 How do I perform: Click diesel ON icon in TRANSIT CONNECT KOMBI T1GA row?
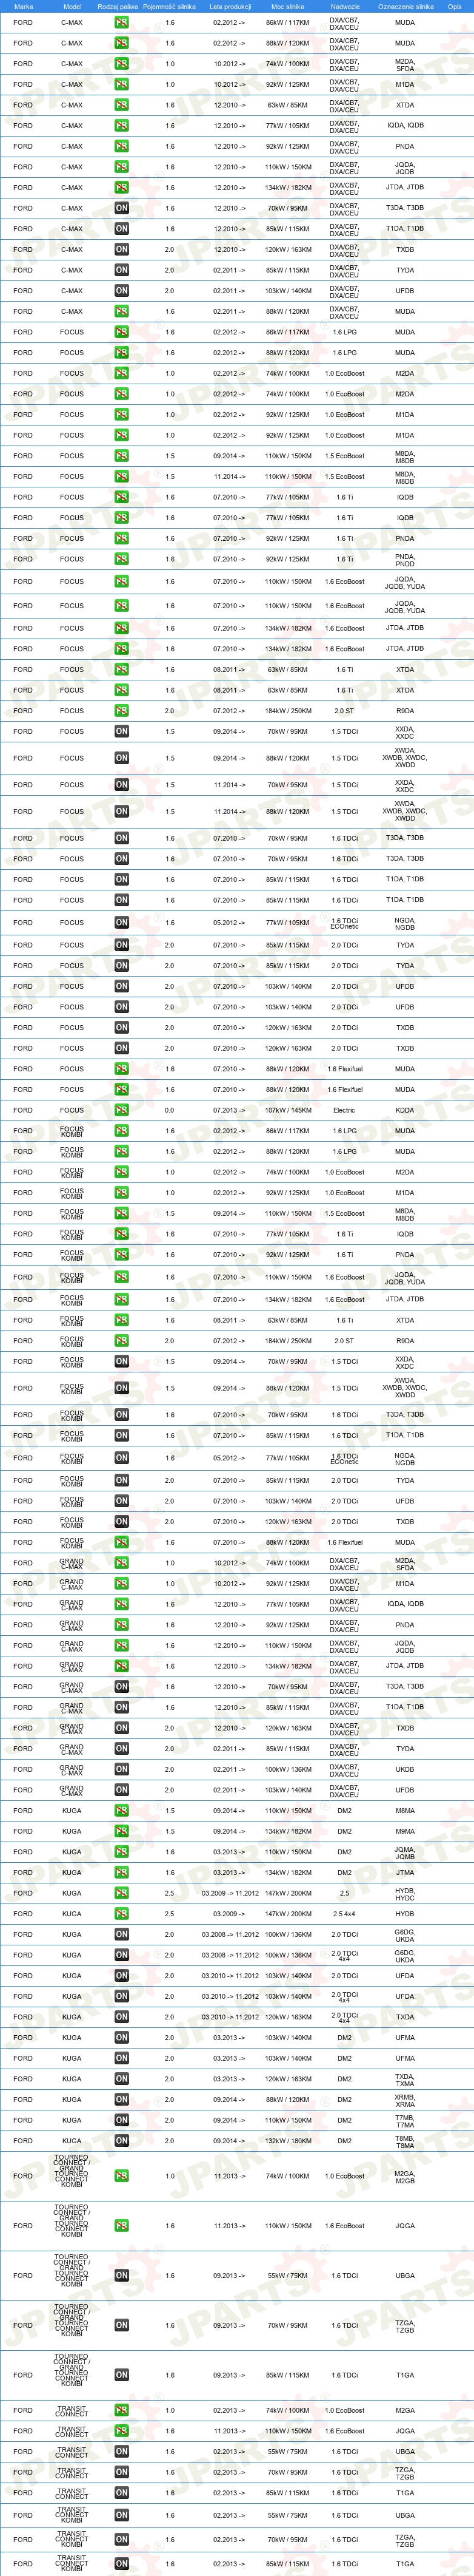(121, 2563)
